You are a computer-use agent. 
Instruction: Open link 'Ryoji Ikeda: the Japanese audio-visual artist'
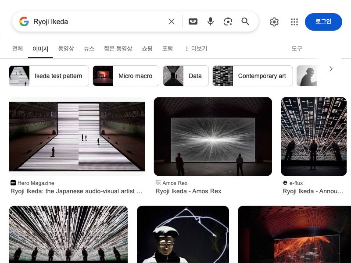[x=76, y=191]
